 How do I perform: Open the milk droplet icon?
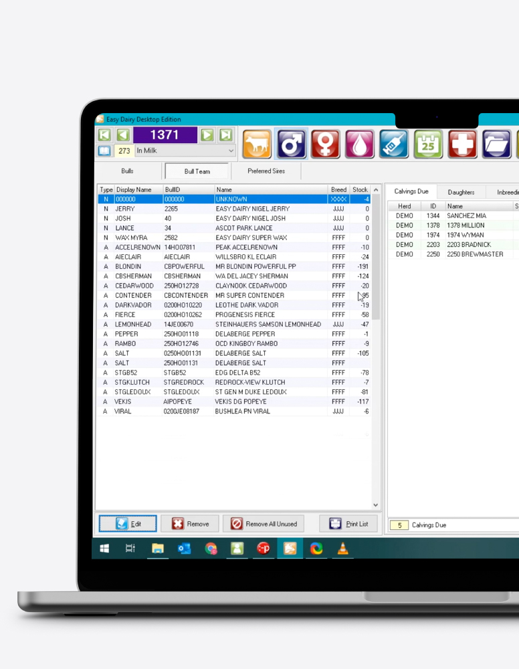pyautogui.click(x=360, y=145)
